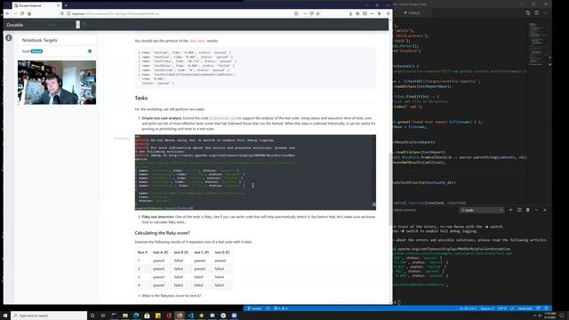Screen dimensions: 569x320
Task: Click the line and column indicator
Action: [x=468, y=308]
